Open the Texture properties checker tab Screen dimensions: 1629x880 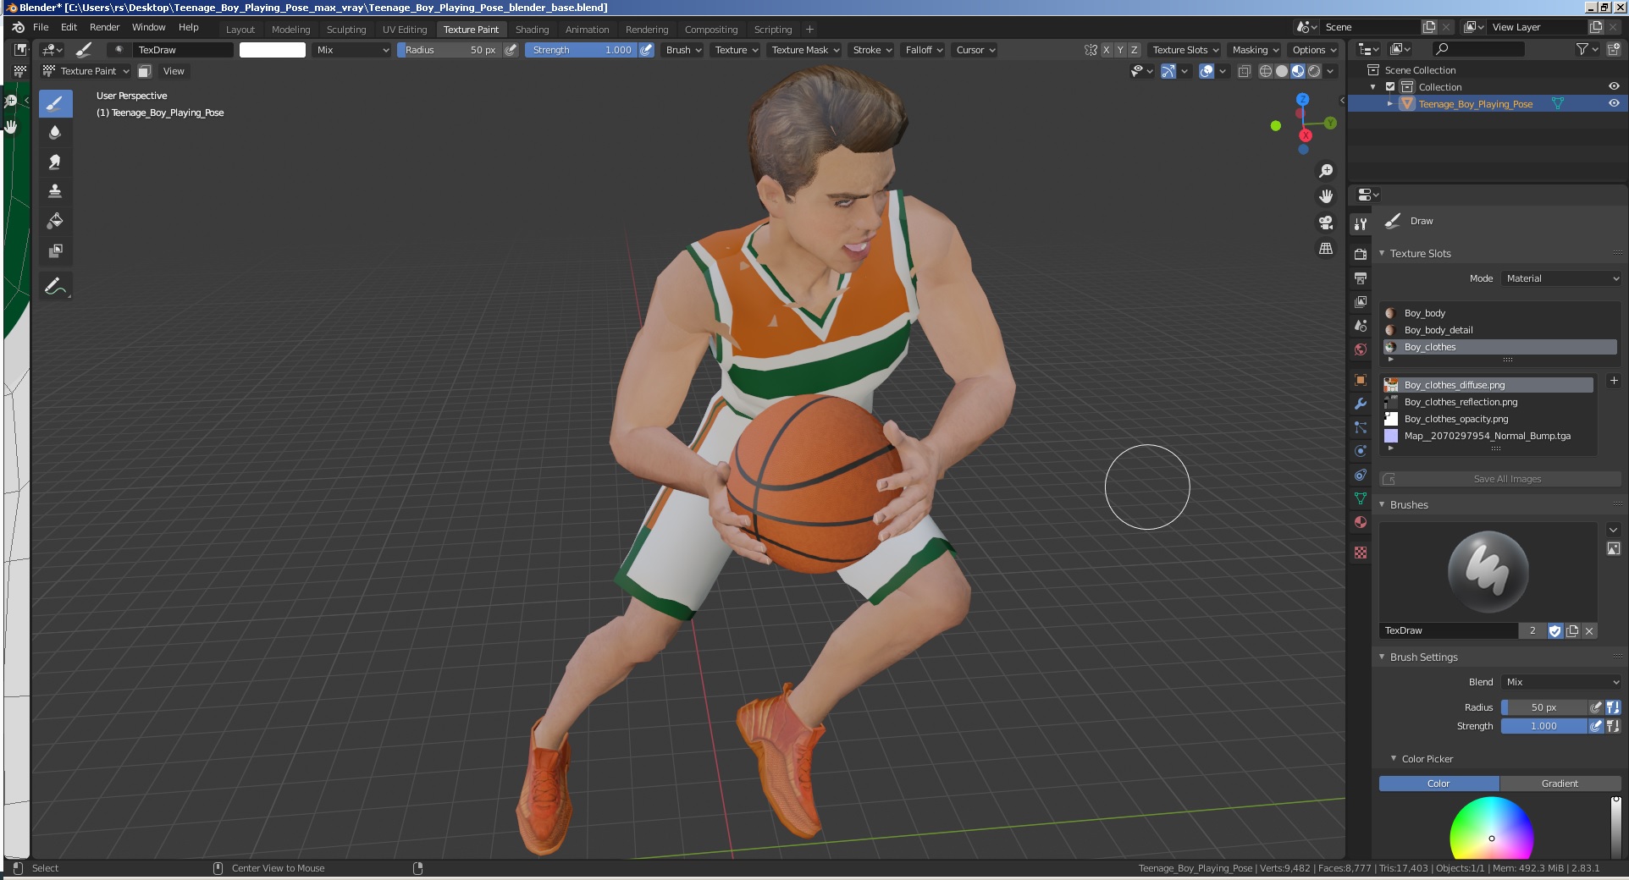click(1361, 553)
